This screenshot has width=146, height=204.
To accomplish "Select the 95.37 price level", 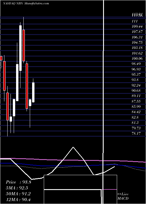I will tap(136, 75).
